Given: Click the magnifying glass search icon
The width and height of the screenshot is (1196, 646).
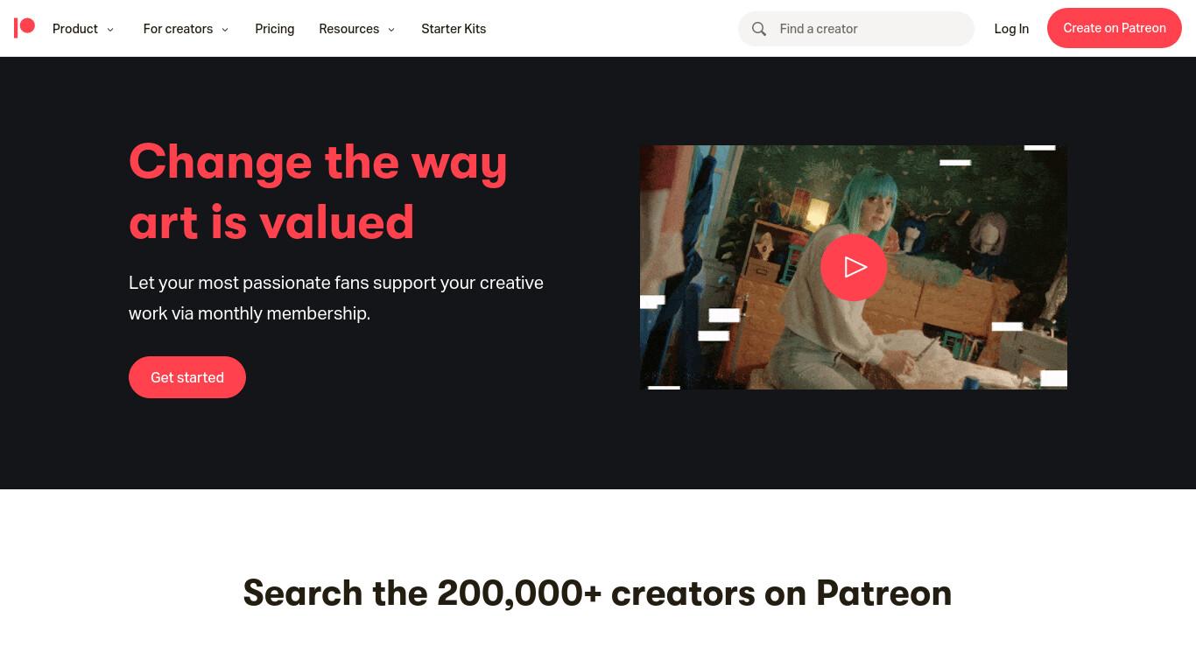Looking at the screenshot, I should tap(759, 29).
